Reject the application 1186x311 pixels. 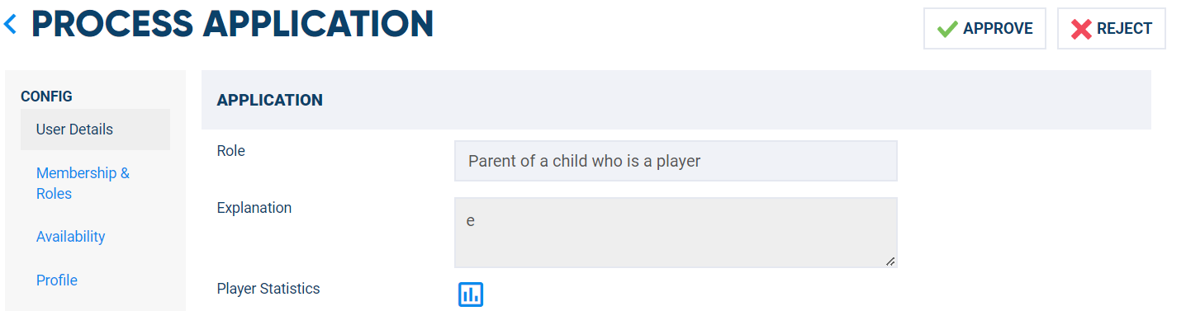1111,29
